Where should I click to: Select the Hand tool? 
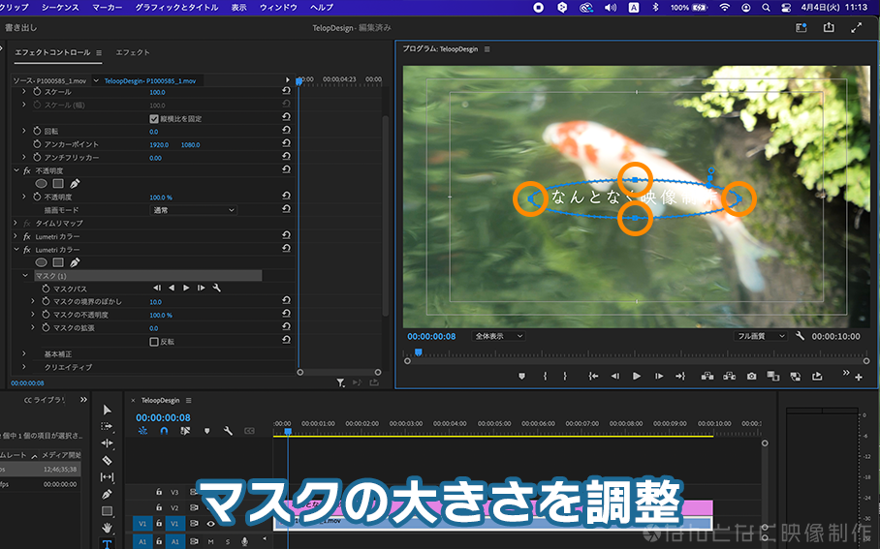tap(107, 528)
